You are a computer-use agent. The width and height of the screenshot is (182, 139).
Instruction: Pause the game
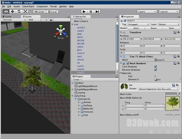tap(90, 12)
